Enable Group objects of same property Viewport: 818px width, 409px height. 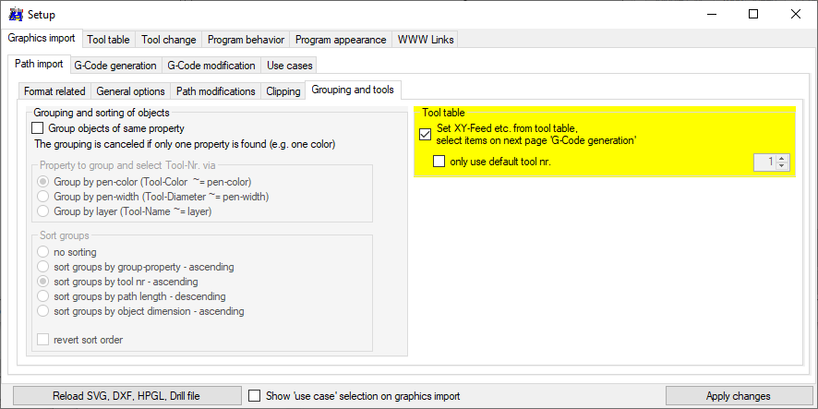(38, 128)
